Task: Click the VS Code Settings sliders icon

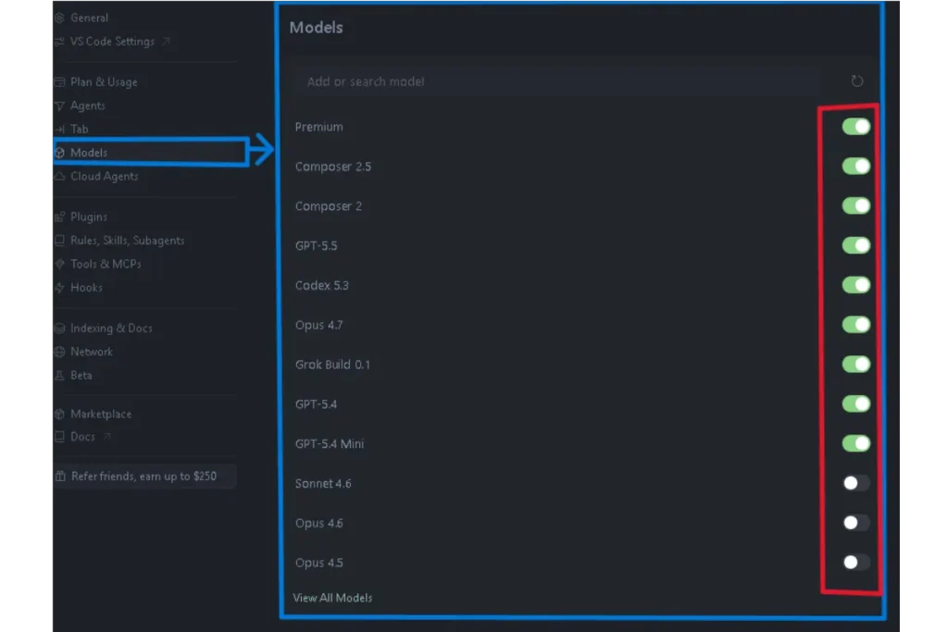Action: pos(60,42)
